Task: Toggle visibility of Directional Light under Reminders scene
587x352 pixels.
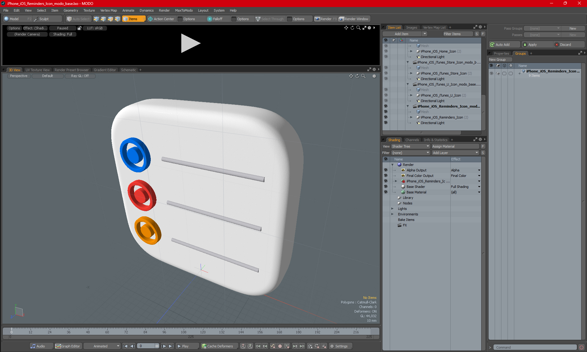Action: (386, 123)
